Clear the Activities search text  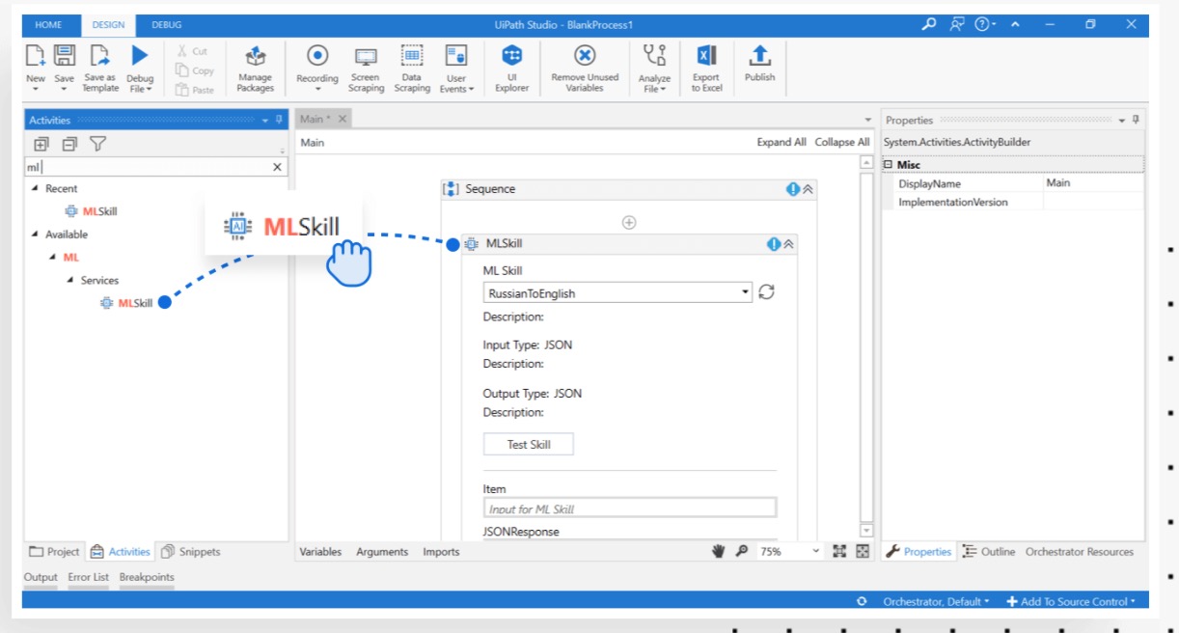point(278,167)
